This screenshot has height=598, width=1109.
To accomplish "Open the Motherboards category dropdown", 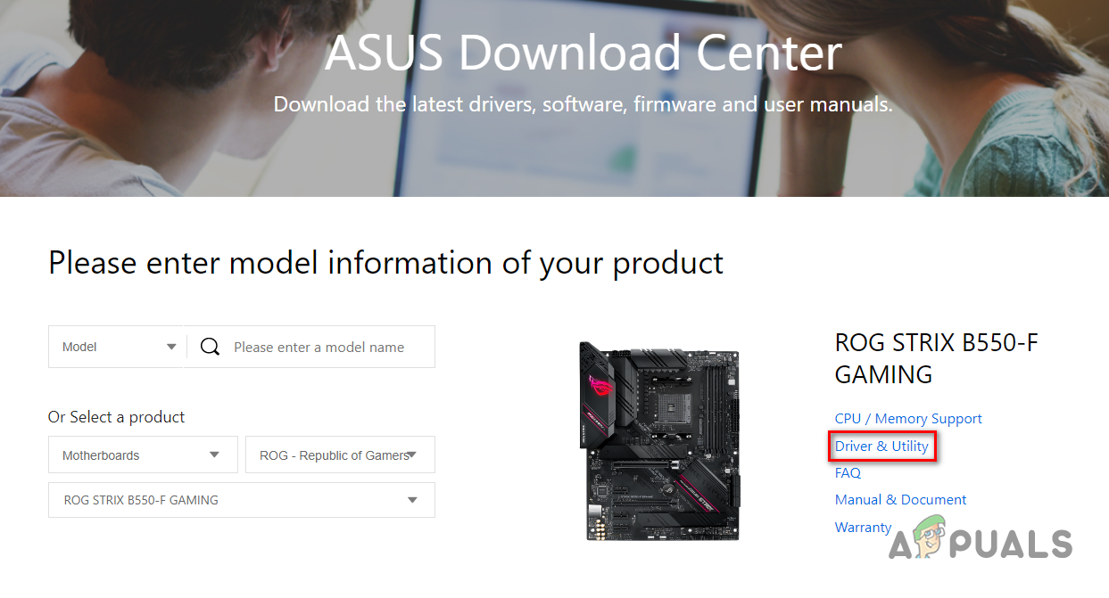I will 143,455.
